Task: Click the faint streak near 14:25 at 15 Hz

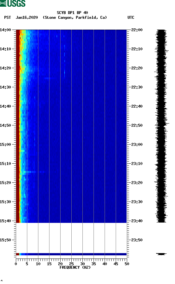Action: pos(49,78)
